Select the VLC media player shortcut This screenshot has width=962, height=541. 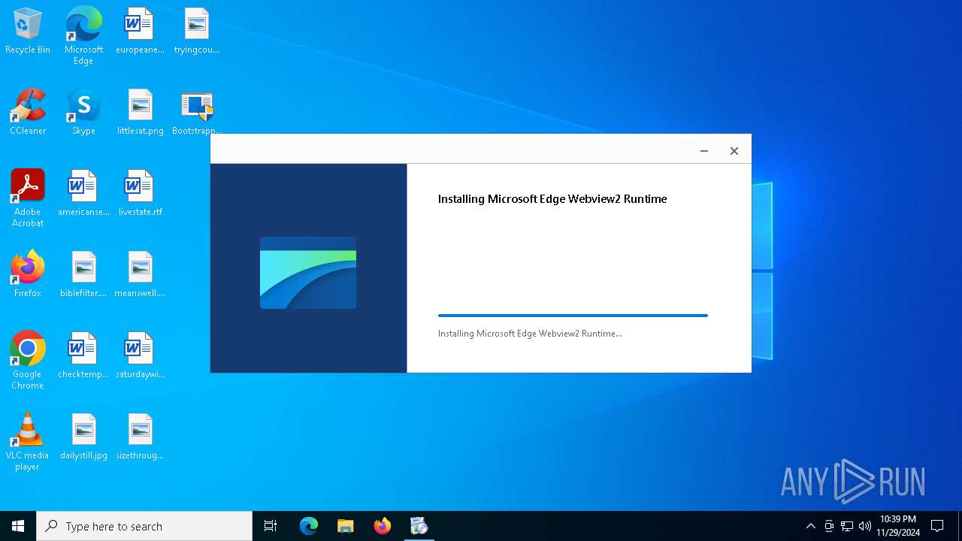[28, 442]
